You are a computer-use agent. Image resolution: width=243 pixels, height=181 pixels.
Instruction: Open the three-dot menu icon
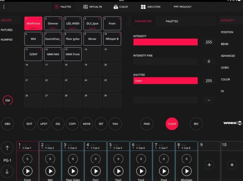(4, 7)
